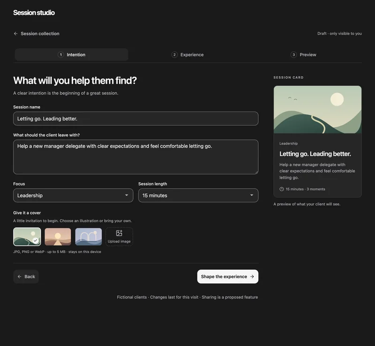375x346 pixels.
Task: Go back to Session collection
Action: [x=37, y=34]
